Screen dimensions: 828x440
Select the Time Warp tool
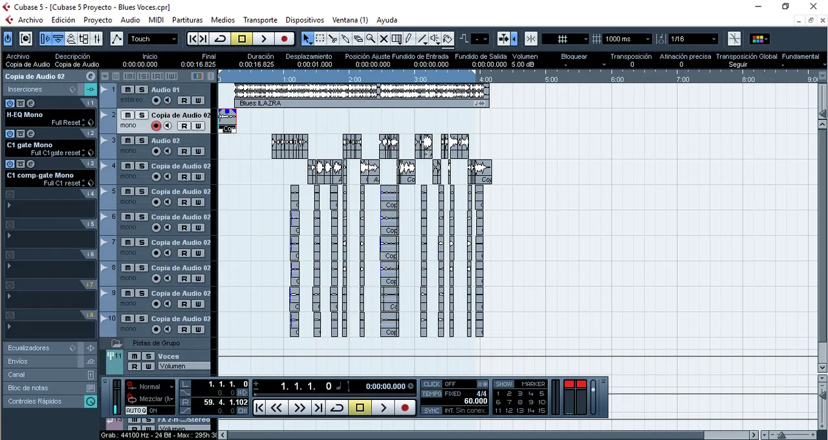coord(397,39)
